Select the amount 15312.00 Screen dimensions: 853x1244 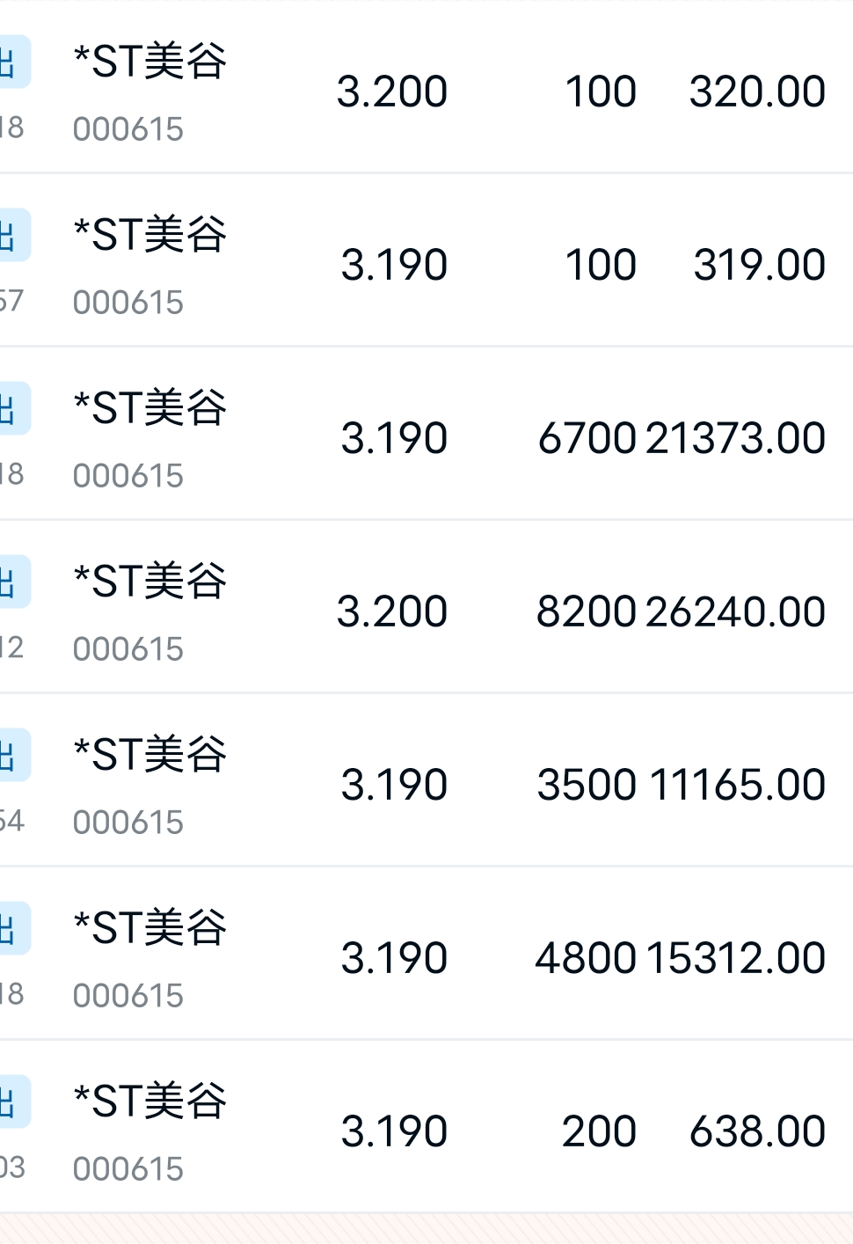[736, 958]
